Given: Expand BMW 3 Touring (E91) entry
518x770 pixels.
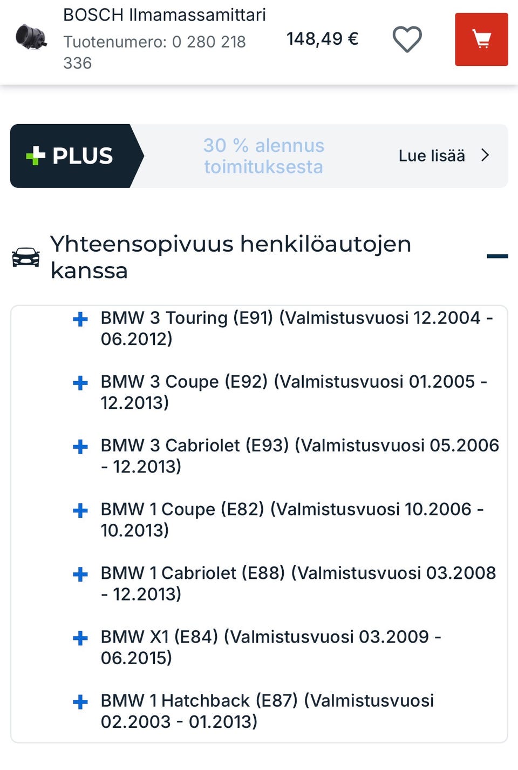Looking at the screenshot, I should [80, 319].
